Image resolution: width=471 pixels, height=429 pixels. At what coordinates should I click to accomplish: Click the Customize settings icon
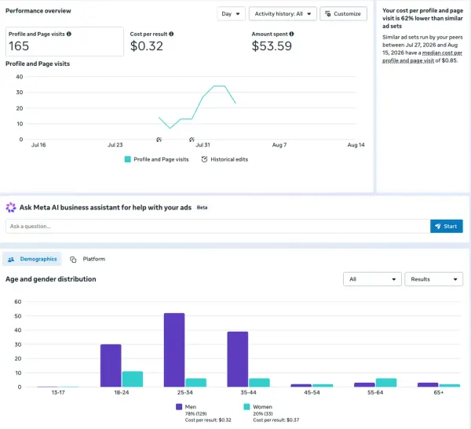327,14
